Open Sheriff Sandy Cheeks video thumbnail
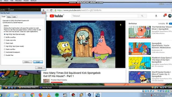The image size is (172, 97). (x=140, y=77)
